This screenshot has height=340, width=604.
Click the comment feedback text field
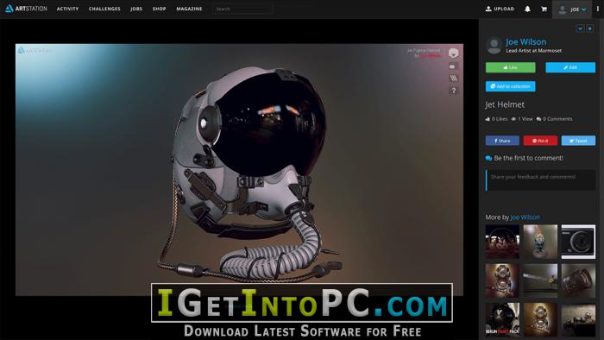541,180
